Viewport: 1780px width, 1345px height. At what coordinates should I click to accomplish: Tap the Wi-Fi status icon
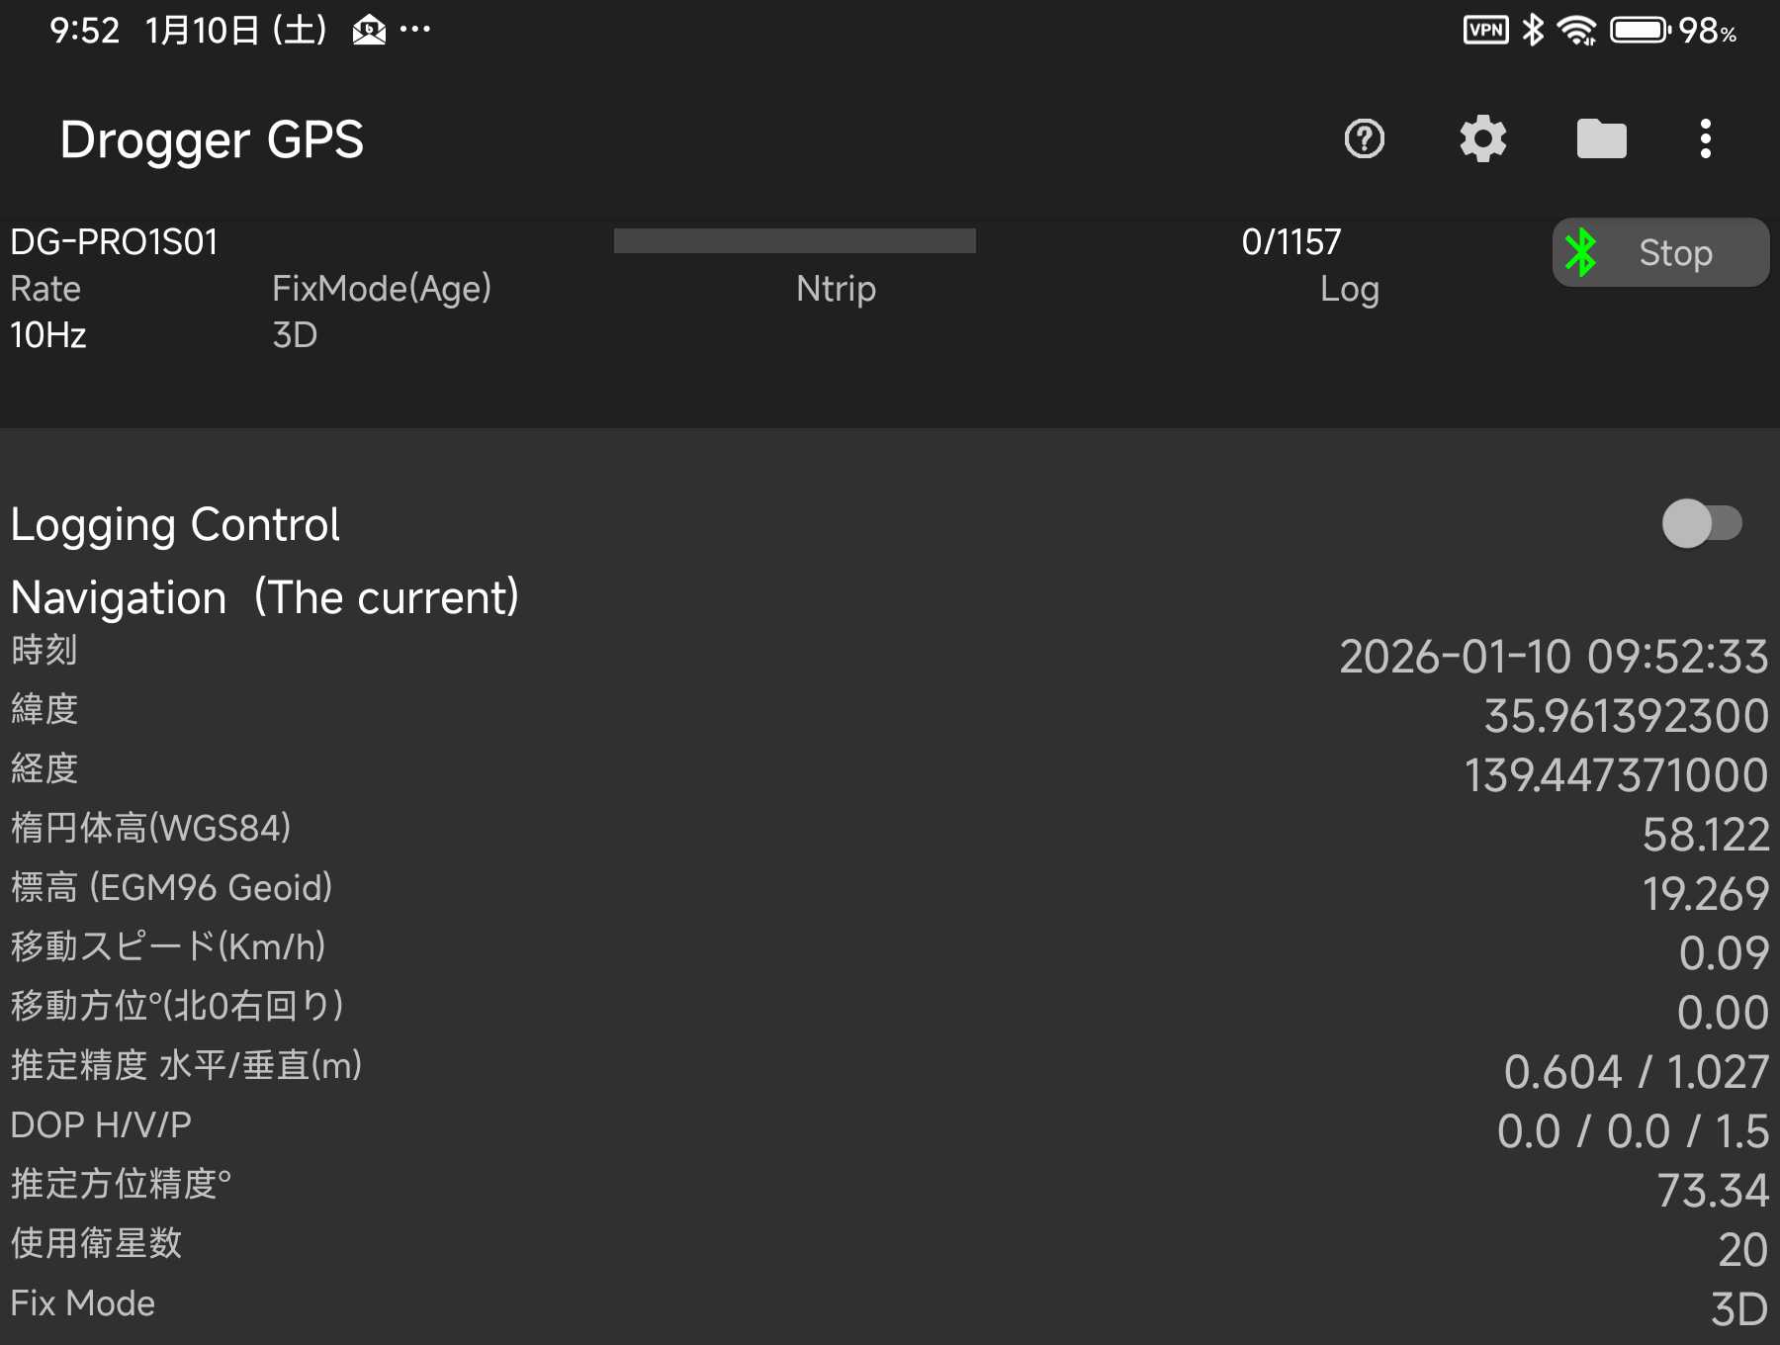point(1576,31)
